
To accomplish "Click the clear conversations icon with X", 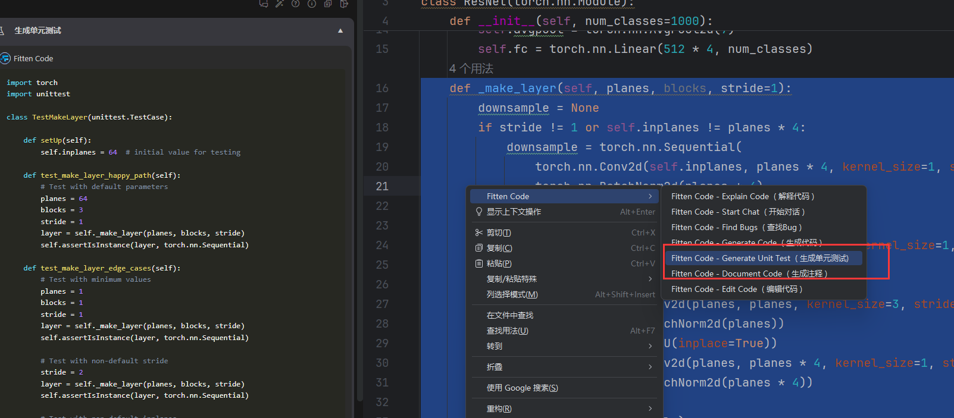I will coord(328,4).
